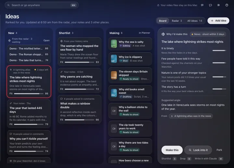The height and width of the screenshot is (168, 234).
Task: Open eleven days Britain skipped thumbnail
Action: [114, 75]
